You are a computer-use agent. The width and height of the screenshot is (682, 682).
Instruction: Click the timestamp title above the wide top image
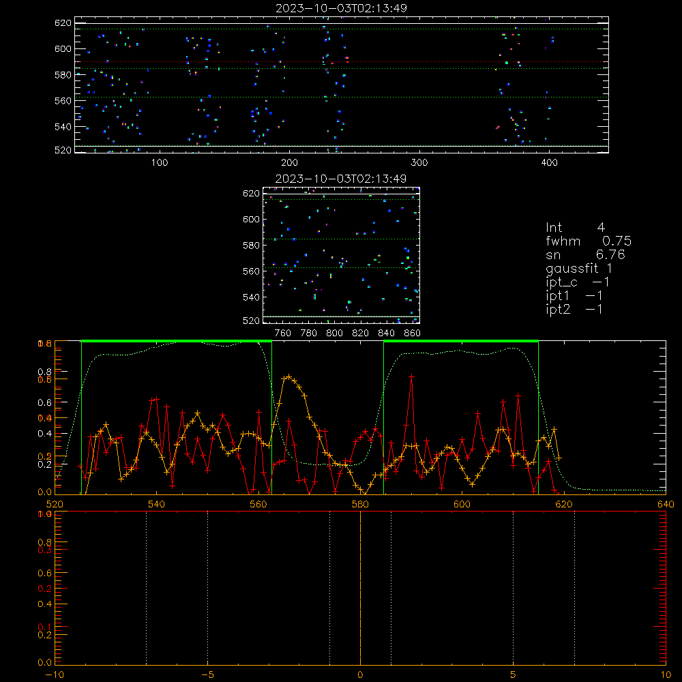[x=341, y=8]
